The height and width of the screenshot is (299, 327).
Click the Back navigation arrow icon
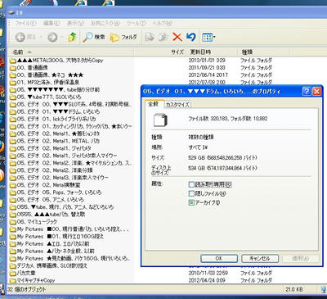click(x=20, y=37)
